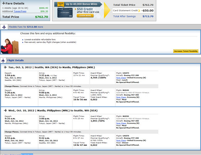Click the yellow arrow beside Card Statement Credit
The width and height of the screenshot is (201, 155).
click(x=139, y=10)
